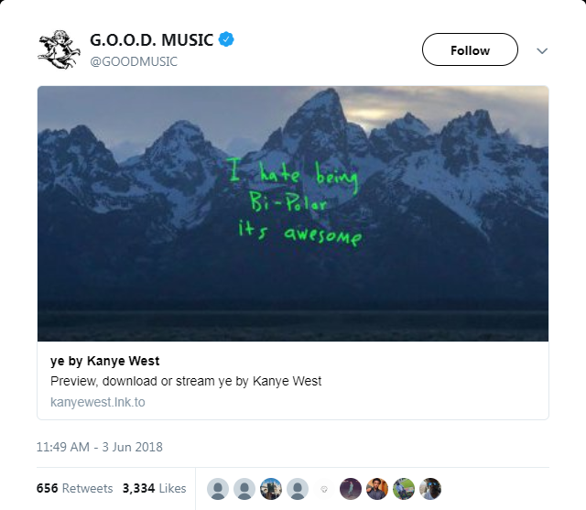
Task: Click the second gray default liker avatar
Action: (x=244, y=489)
